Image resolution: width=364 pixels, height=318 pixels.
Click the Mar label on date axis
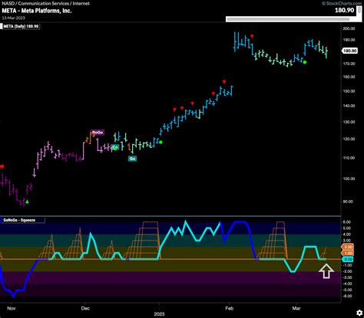coord(296,308)
